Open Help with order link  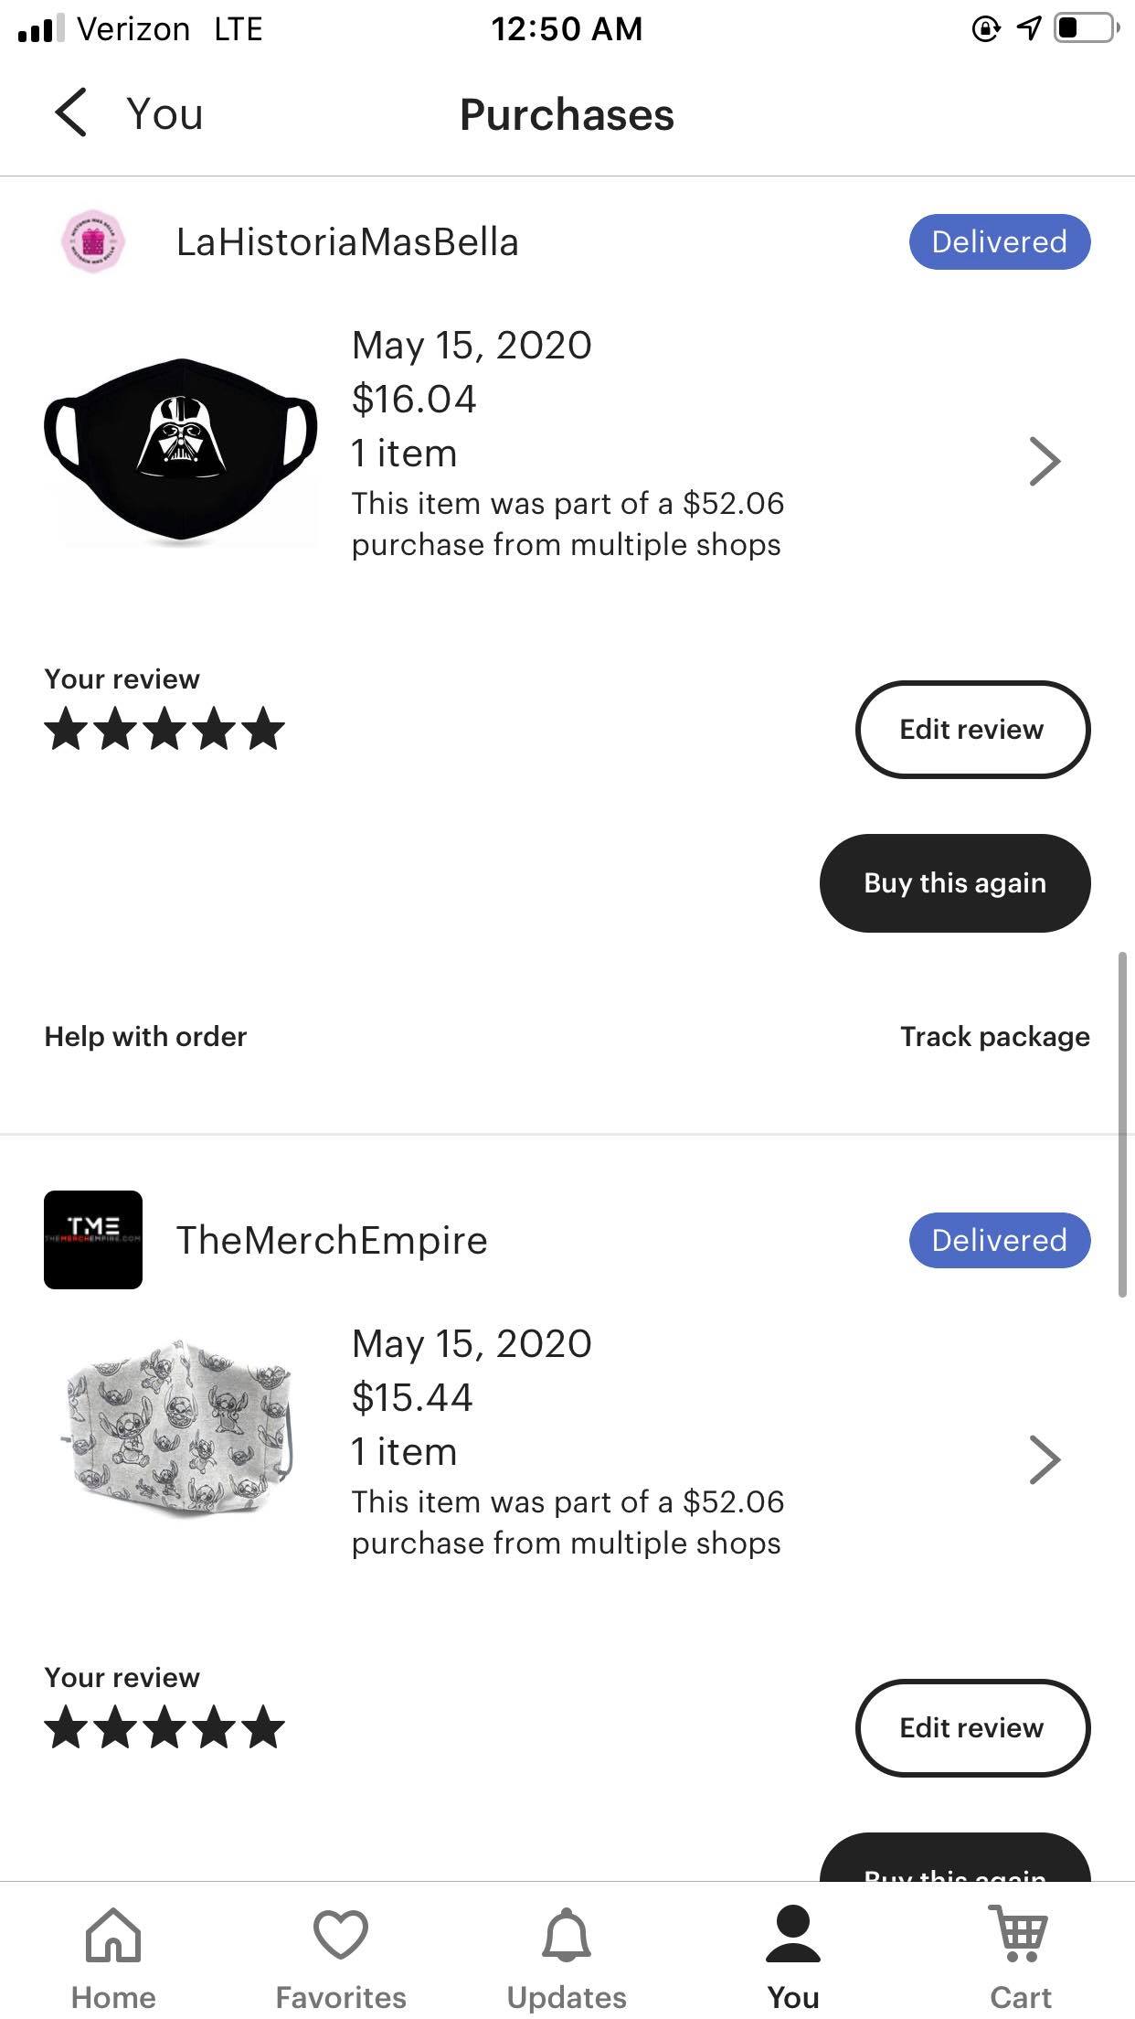pos(145,1037)
